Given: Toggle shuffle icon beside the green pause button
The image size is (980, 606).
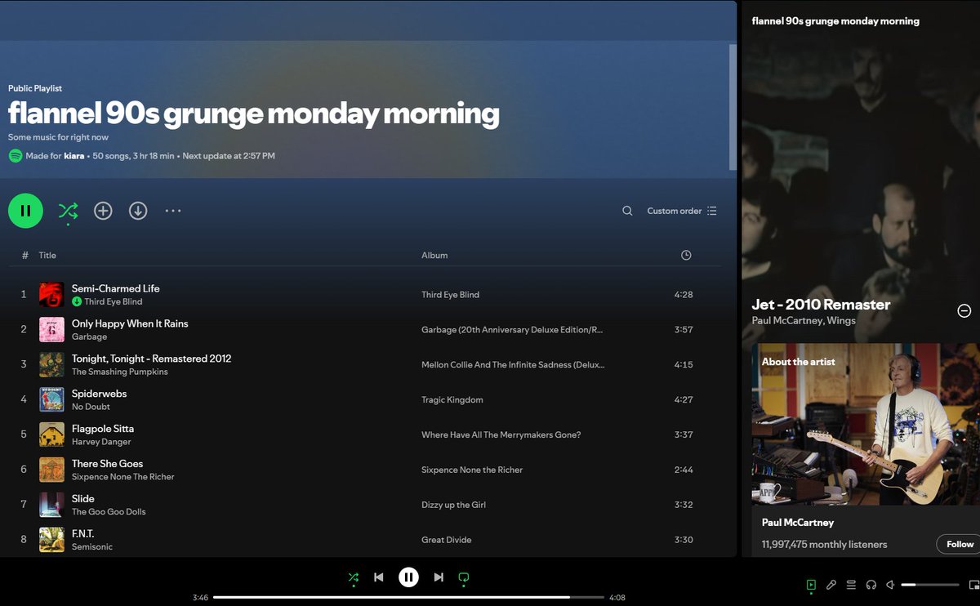Looking at the screenshot, I should point(68,211).
